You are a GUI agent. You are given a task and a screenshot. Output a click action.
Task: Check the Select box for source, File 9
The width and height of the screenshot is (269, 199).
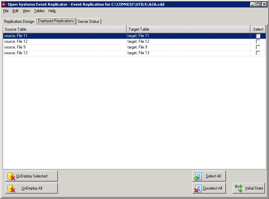(x=258, y=47)
